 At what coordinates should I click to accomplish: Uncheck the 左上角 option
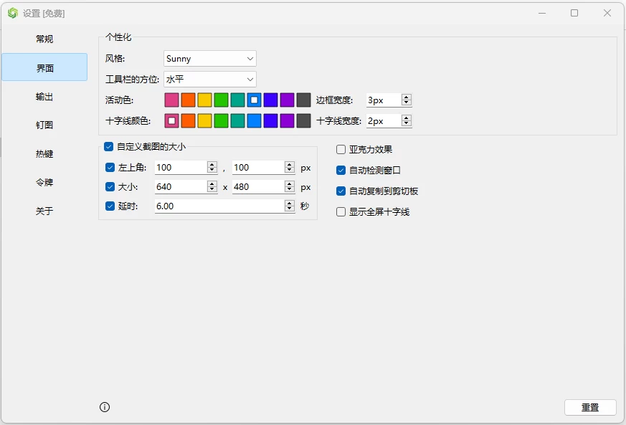point(108,167)
